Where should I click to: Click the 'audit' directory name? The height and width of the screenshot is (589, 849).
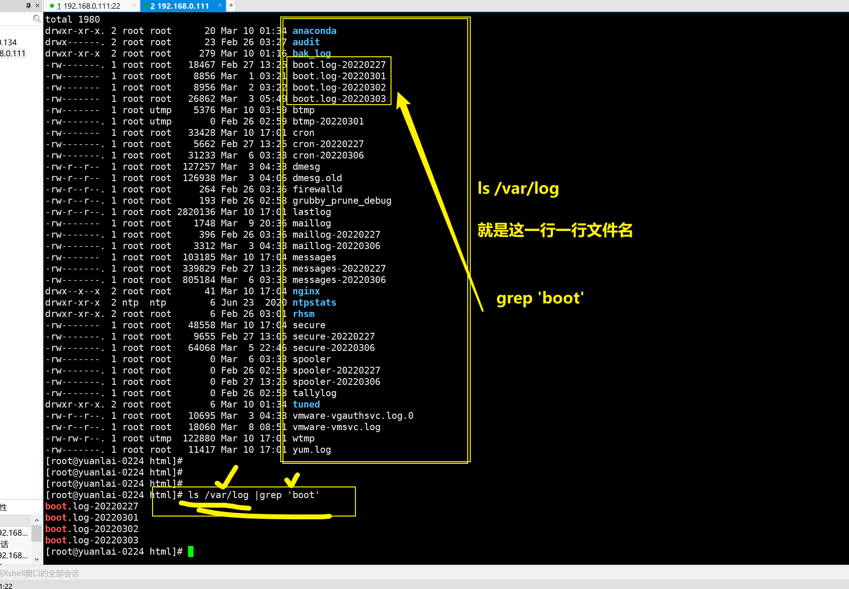306,42
